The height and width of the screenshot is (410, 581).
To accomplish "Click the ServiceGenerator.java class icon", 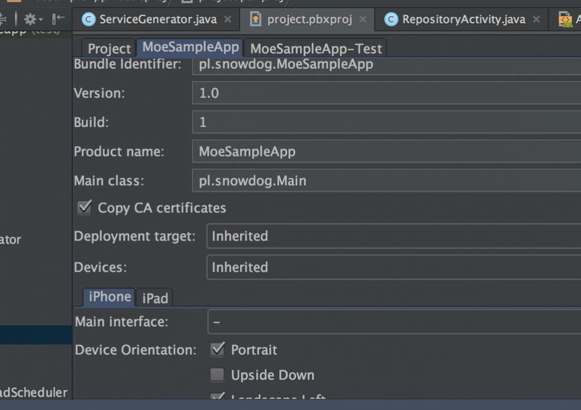I will 89,19.
